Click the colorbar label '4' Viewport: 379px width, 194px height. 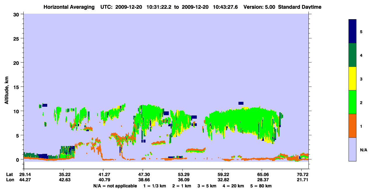[x=361, y=55]
